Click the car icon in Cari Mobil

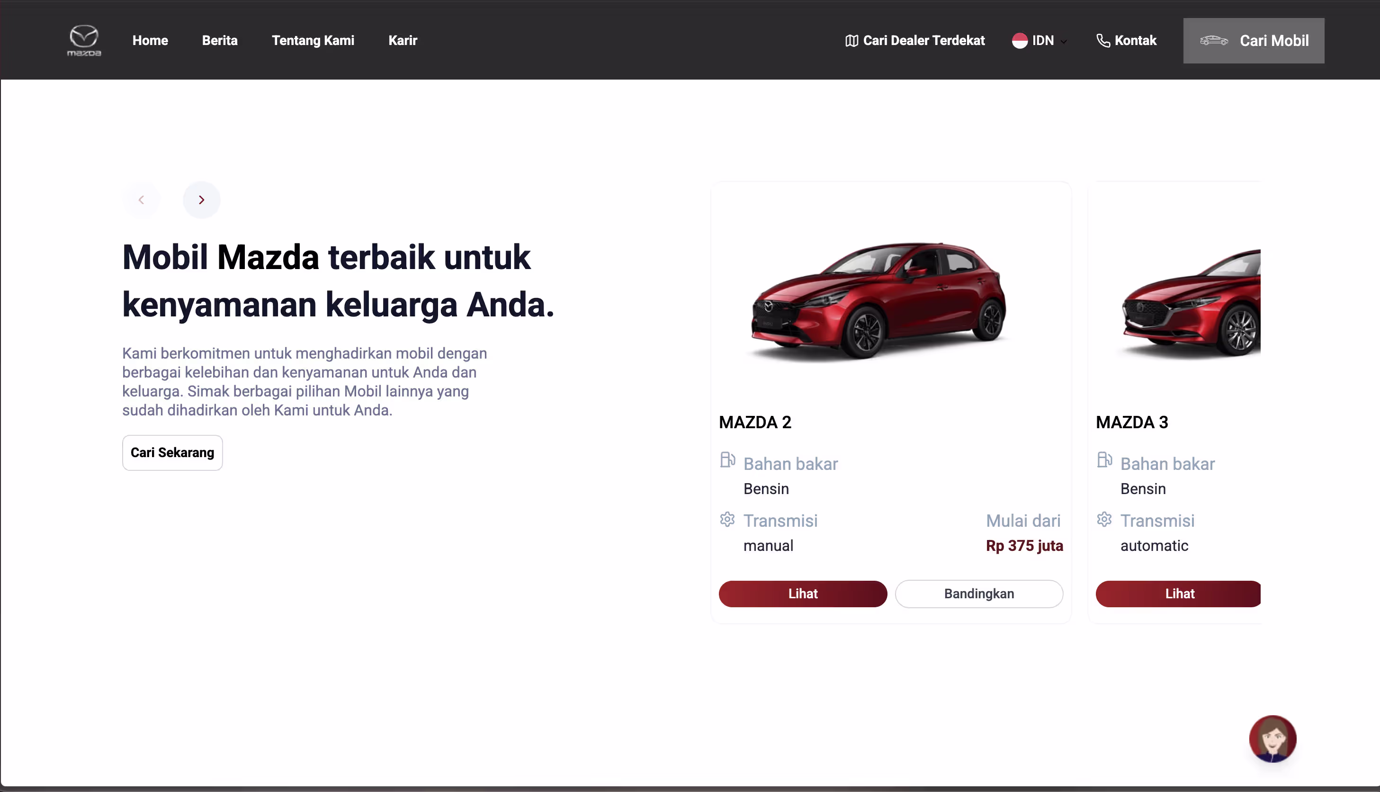pyautogui.click(x=1214, y=40)
